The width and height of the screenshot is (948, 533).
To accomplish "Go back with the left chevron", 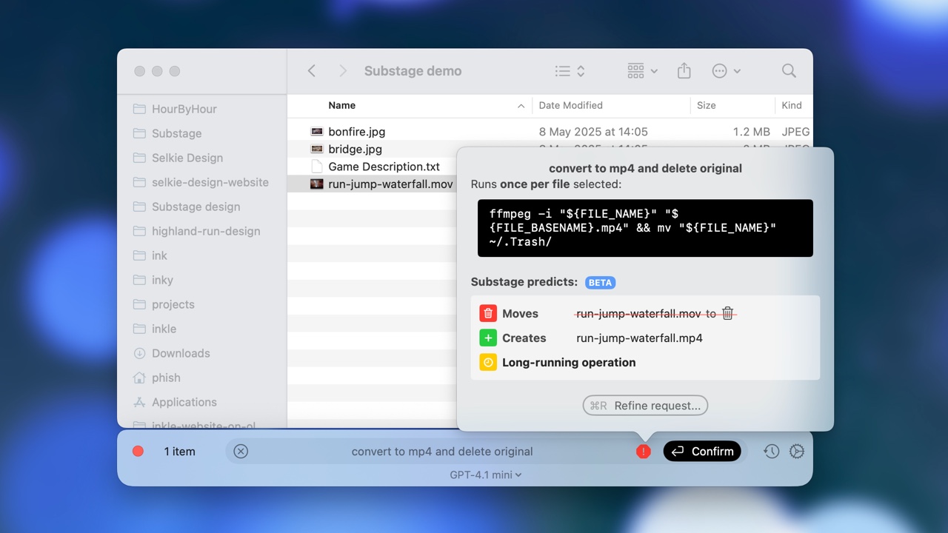I will click(x=312, y=71).
